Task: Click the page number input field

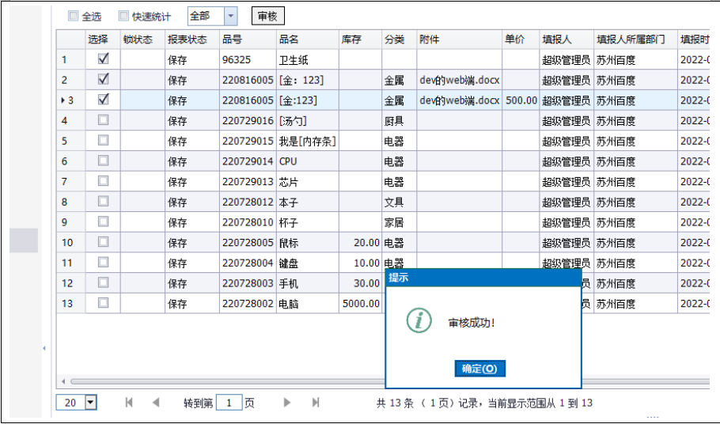Action: tap(229, 403)
